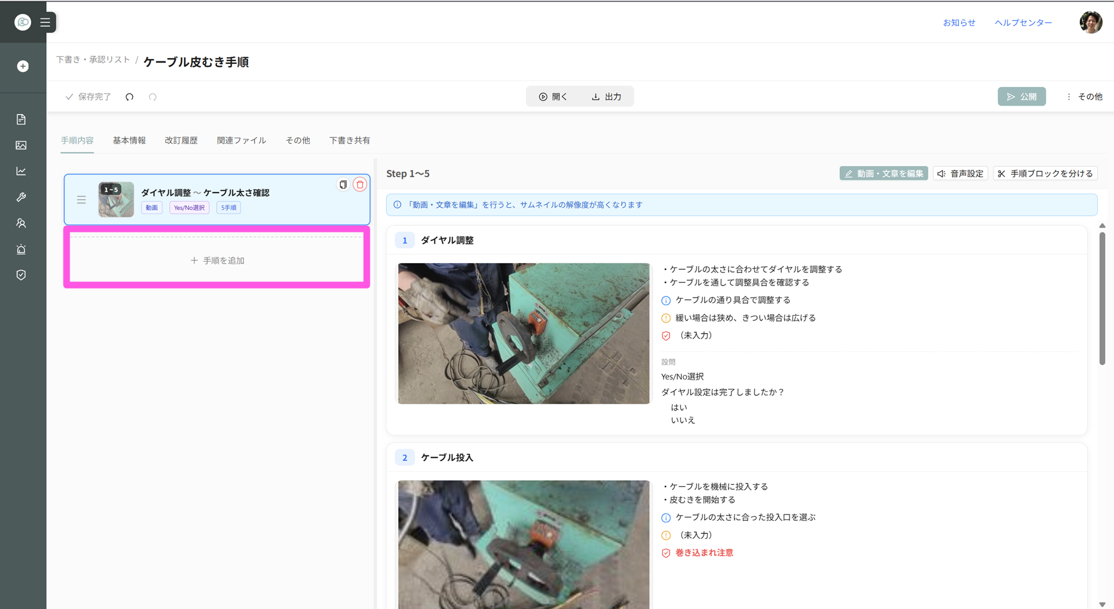The image size is (1114, 609).
Task: Switch to the 下書き共有 tab
Action: click(349, 140)
